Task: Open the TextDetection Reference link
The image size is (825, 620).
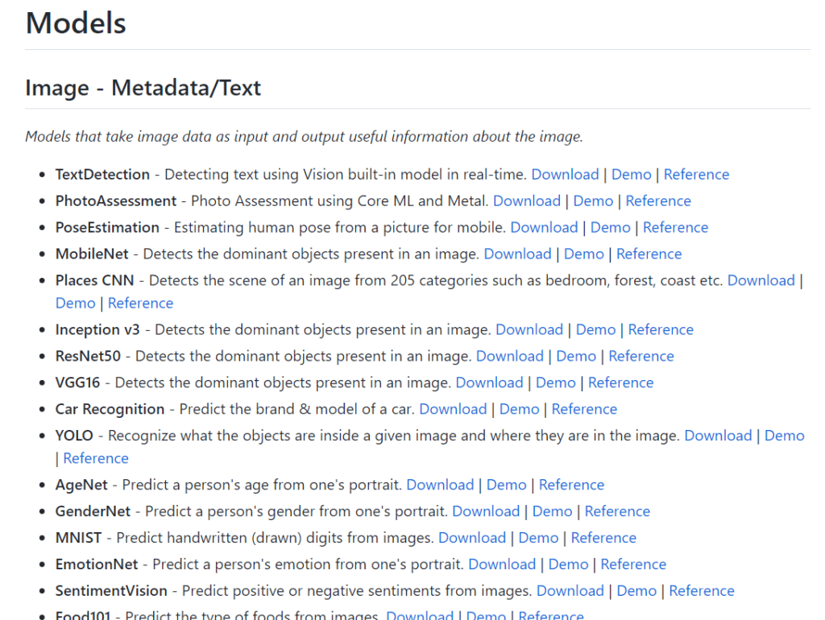Action: coord(696,175)
